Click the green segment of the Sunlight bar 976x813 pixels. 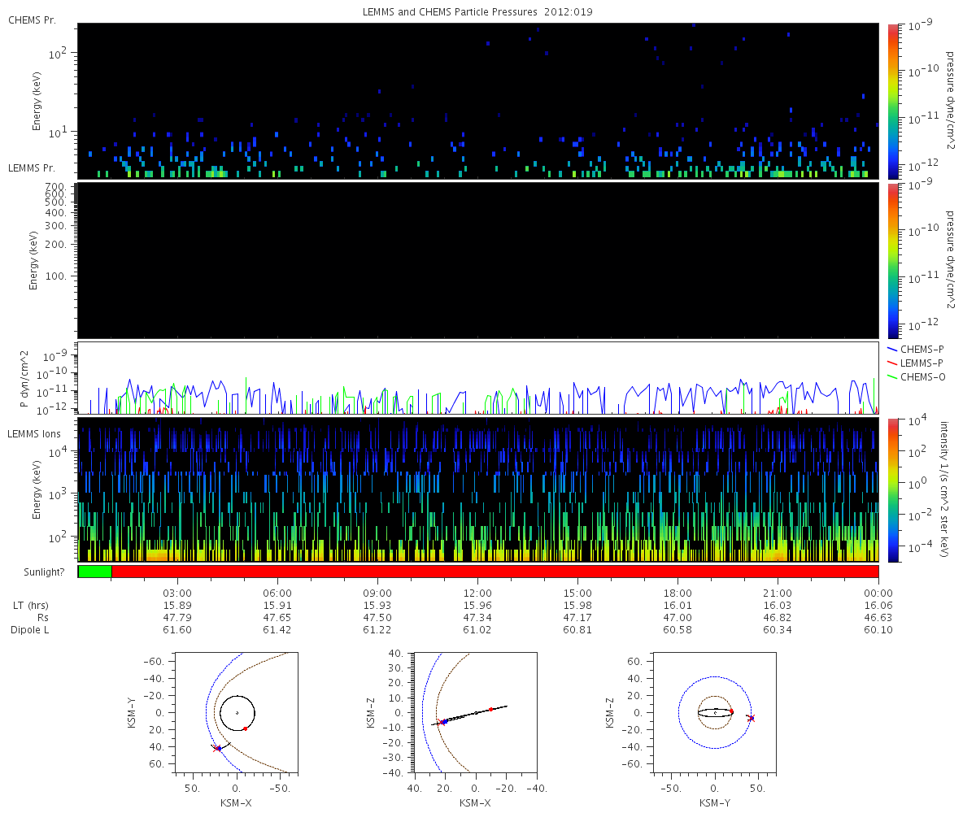pos(95,572)
